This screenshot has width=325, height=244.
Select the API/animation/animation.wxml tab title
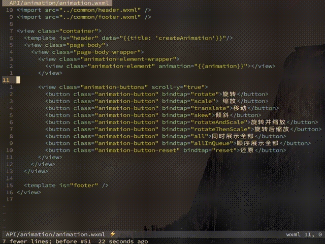(59, 3)
